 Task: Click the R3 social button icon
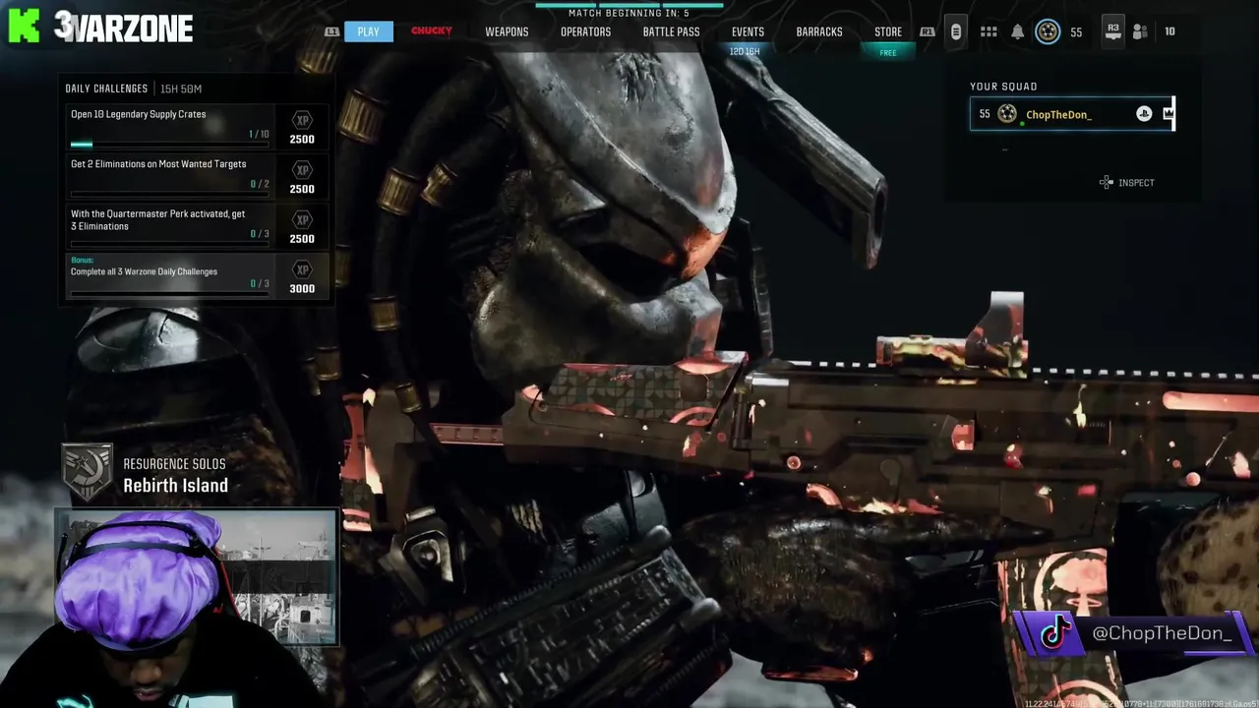click(1112, 31)
